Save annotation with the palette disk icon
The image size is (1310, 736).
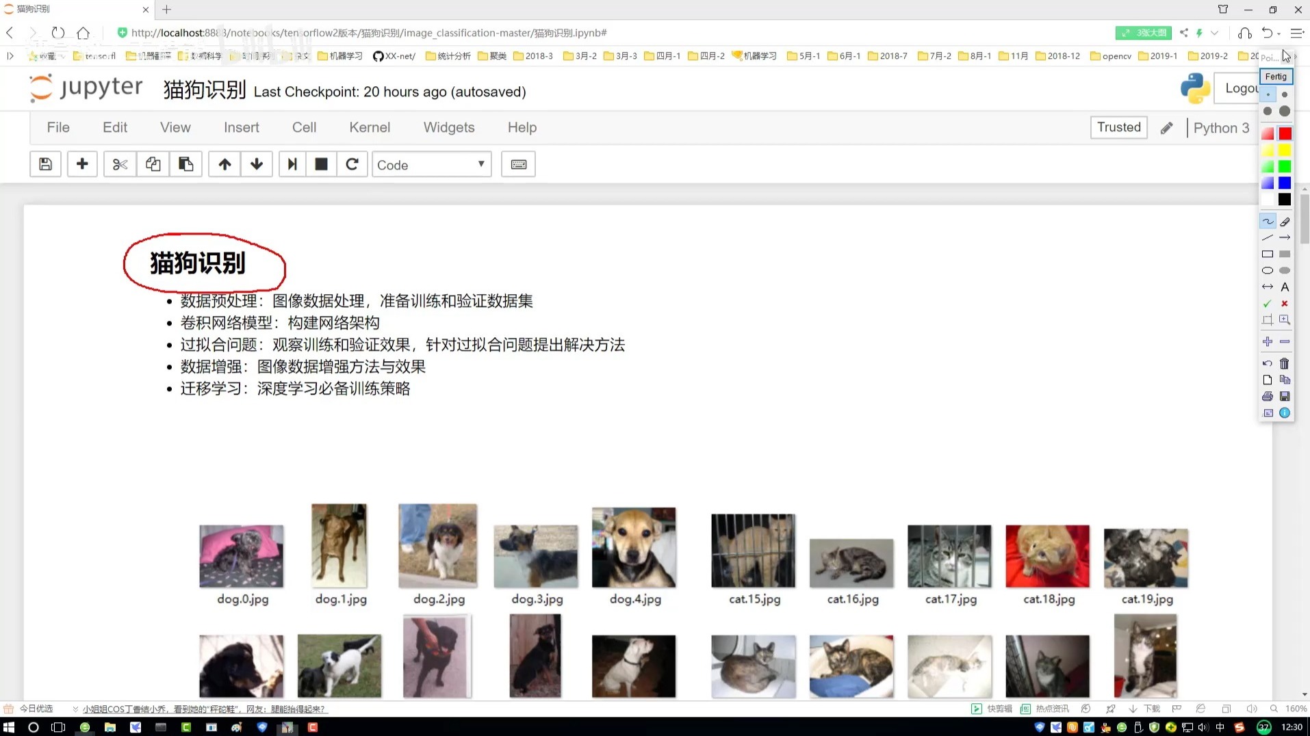(1285, 396)
